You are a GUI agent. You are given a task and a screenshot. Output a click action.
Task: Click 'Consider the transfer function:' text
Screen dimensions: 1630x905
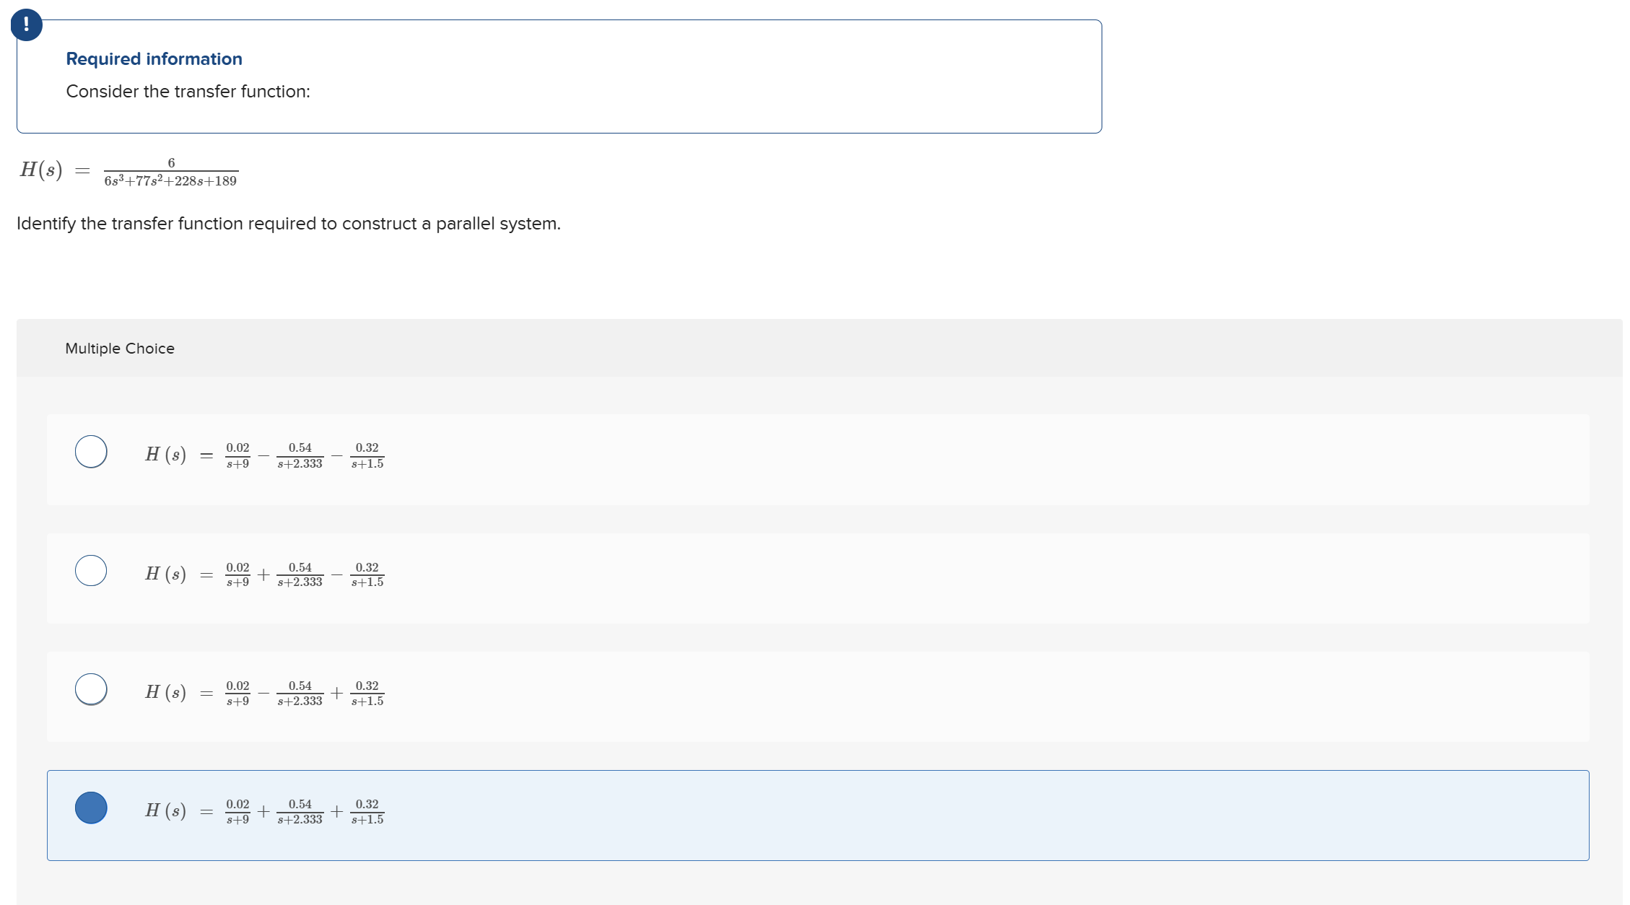tap(188, 92)
